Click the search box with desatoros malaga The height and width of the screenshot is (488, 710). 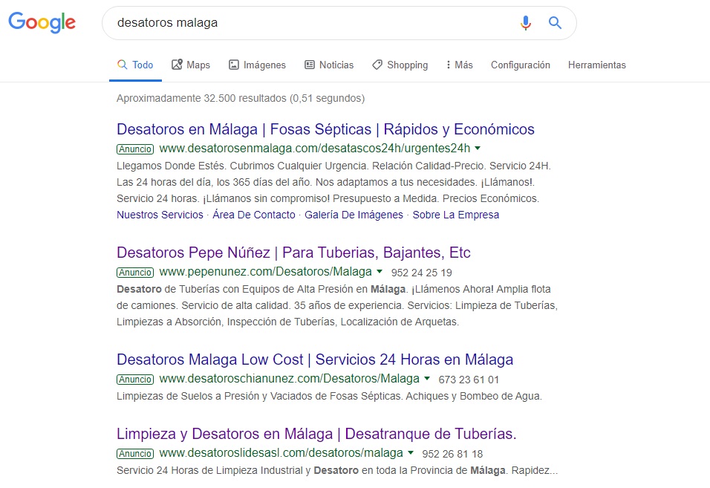pyautogui.click(x=313, y=22)
